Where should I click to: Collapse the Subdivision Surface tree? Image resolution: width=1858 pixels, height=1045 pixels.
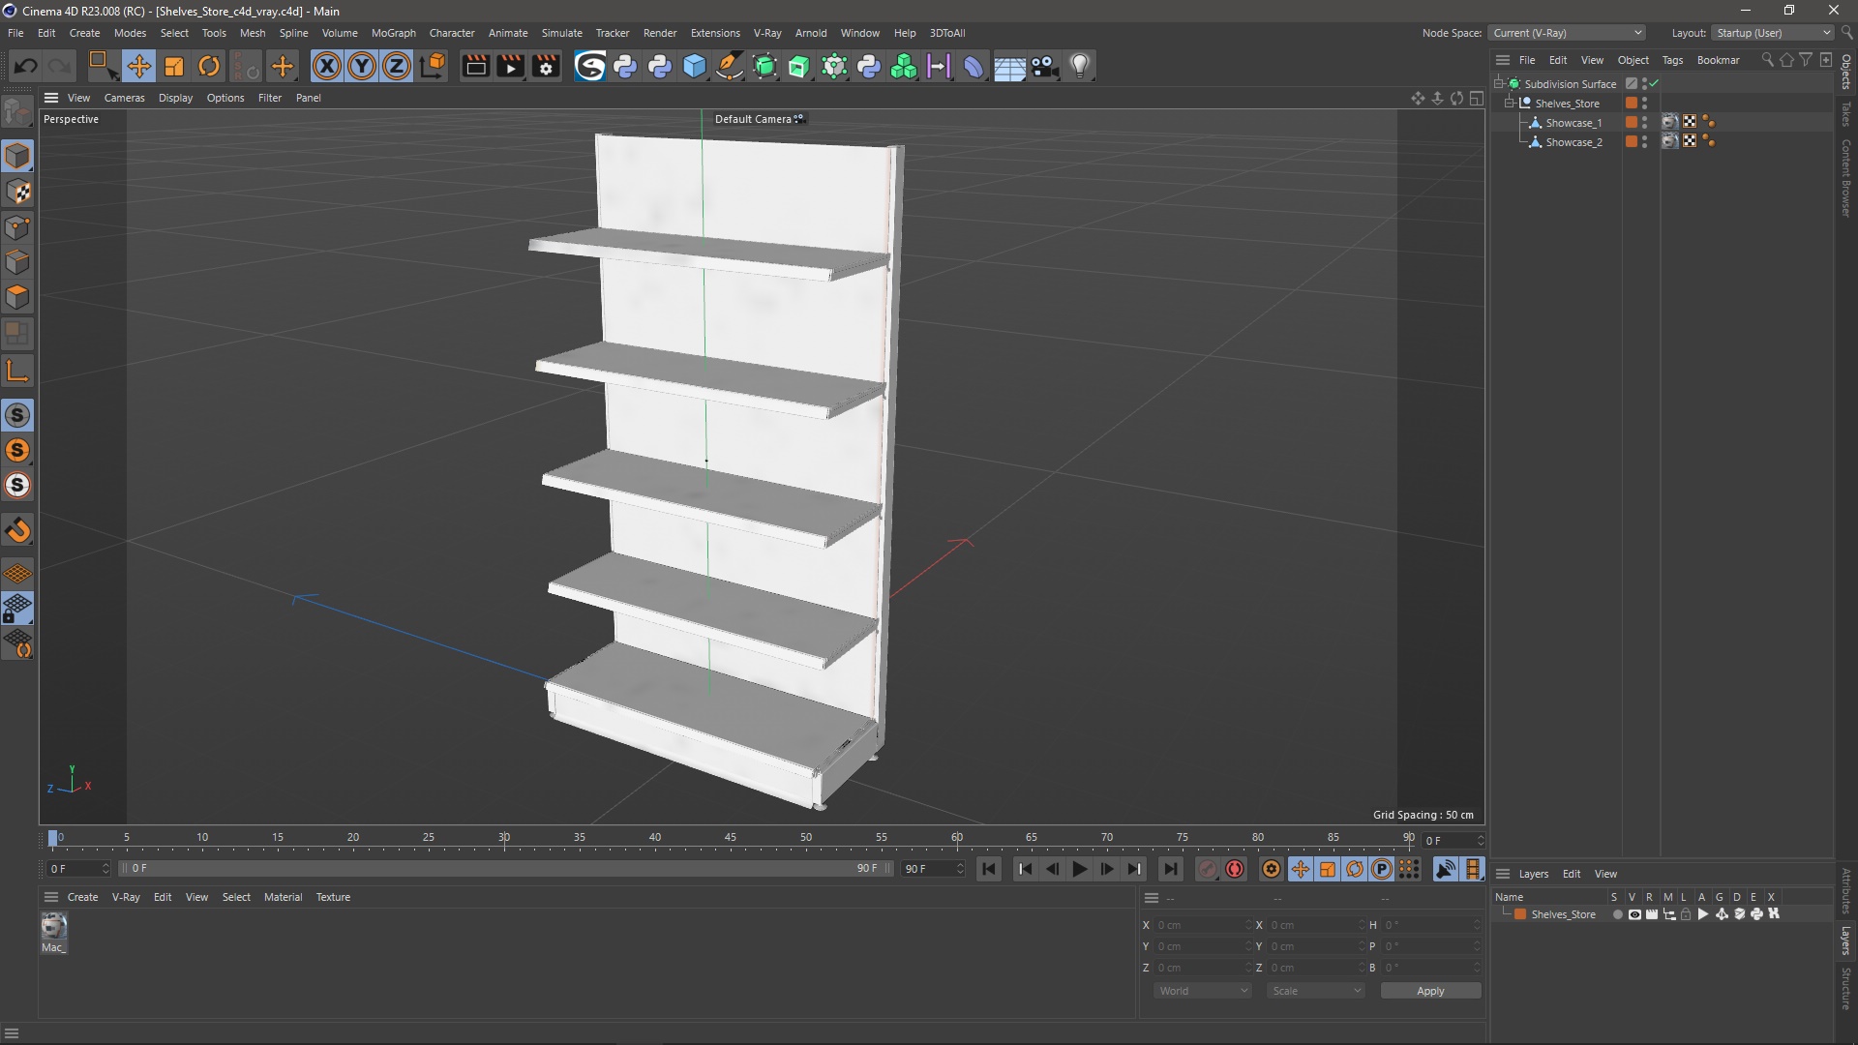[x=1499, y=84]
